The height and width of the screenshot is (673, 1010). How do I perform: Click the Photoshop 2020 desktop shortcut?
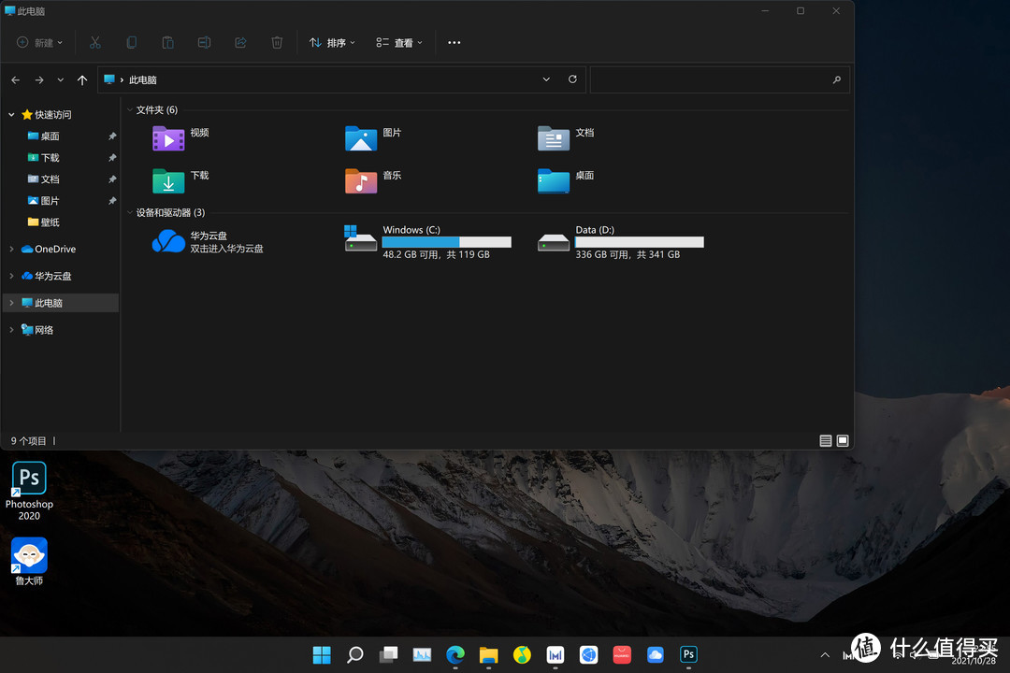point(29,491)
